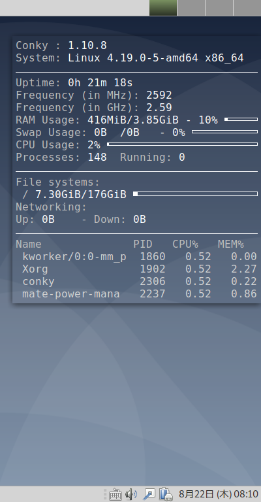
Task: Click the PID column header
Action: tap(143, 244)
